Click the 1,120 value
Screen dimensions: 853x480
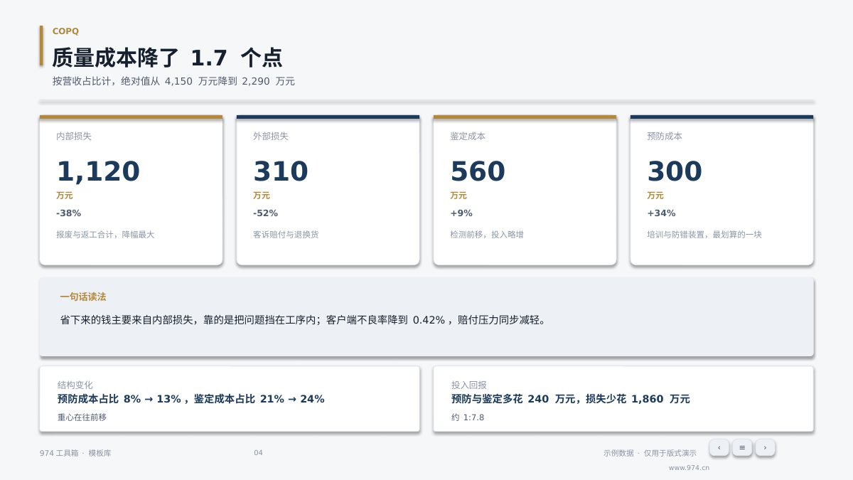click(98, 171)
